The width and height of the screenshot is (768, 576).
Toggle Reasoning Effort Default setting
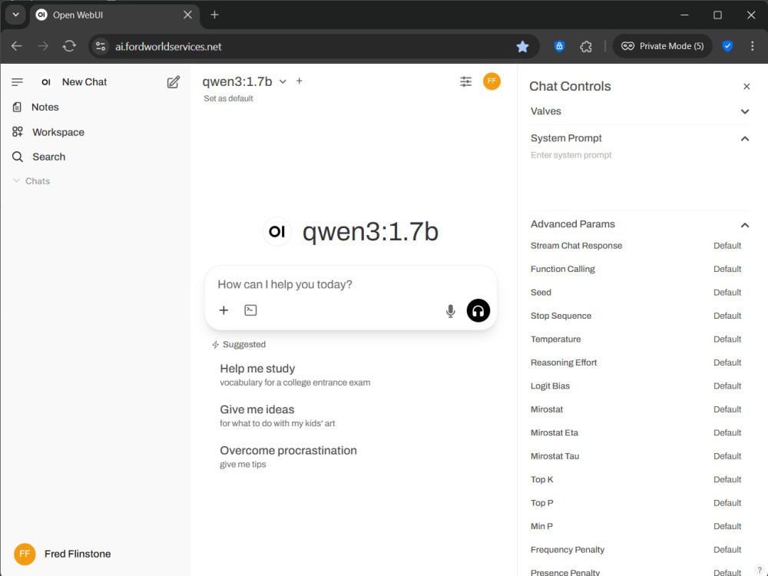pos(727,362)
